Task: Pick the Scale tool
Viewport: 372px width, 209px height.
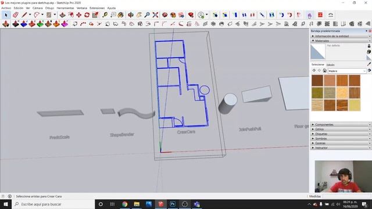Action: 95,15
